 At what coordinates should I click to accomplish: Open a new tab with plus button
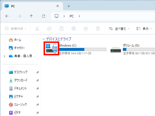(x=69, y=6)
